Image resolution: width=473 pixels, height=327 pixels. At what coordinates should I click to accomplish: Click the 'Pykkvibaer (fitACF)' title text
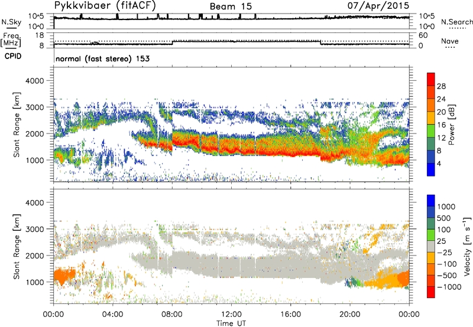click(x=105, y=5)
